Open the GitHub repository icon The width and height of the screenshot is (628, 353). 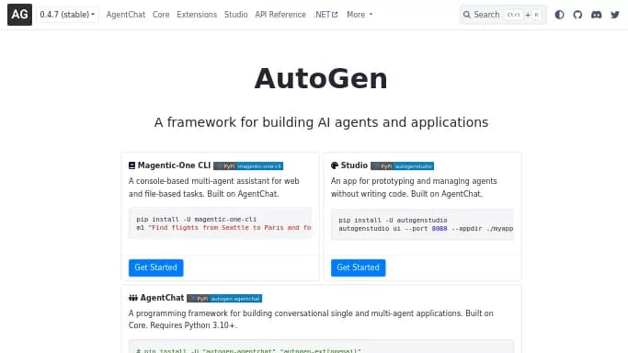577,15
